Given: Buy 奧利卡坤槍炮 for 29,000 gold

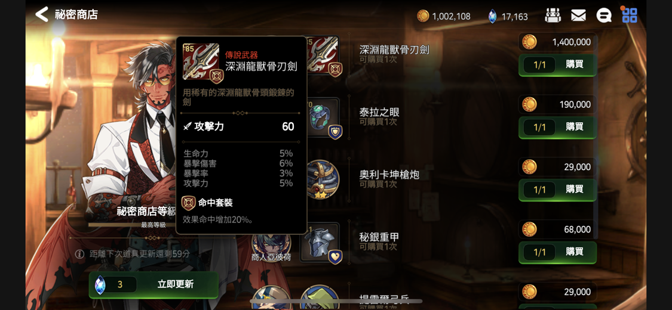Looking at the screenshot, I should pyautogui.click(x=557, y=190).
